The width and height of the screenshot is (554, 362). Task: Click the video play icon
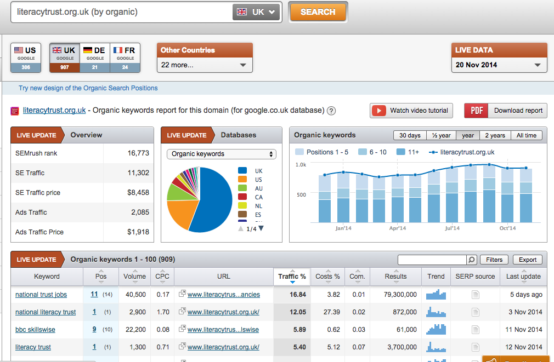(379, 111)
